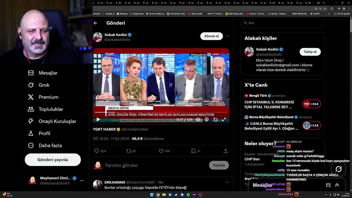Screen dimensions: 352x198
Task: Open the three-dot menu on ERKANNNN's reply
Action: (227, 182)
